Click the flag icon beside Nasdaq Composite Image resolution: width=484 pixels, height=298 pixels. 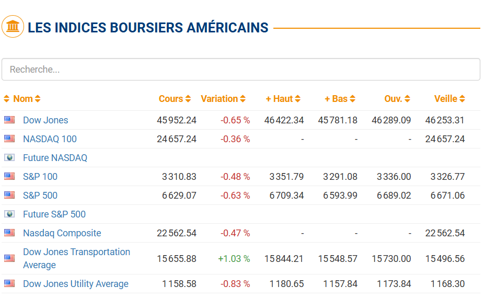9,233
